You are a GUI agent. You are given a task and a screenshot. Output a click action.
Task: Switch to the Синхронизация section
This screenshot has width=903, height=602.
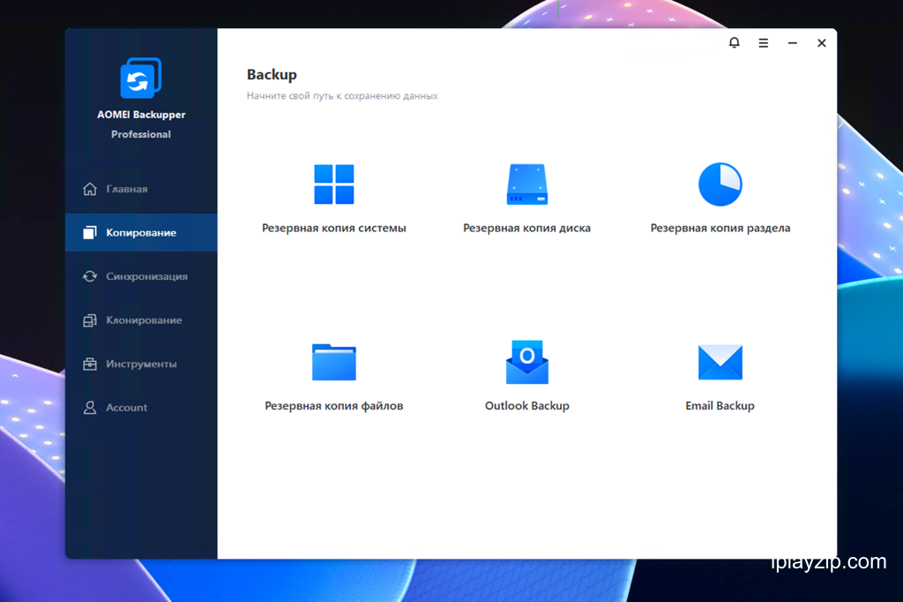[141, 276]
